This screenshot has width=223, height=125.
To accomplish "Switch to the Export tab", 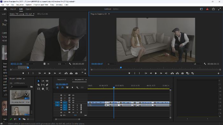I will [x=28, y=9].
